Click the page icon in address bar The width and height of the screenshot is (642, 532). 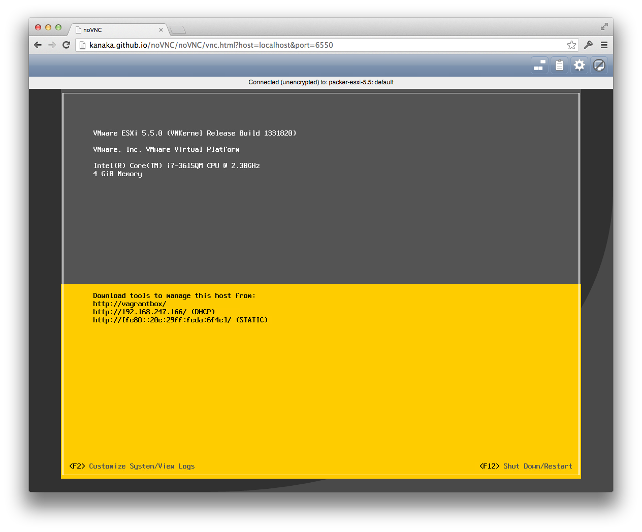point(82,45)
